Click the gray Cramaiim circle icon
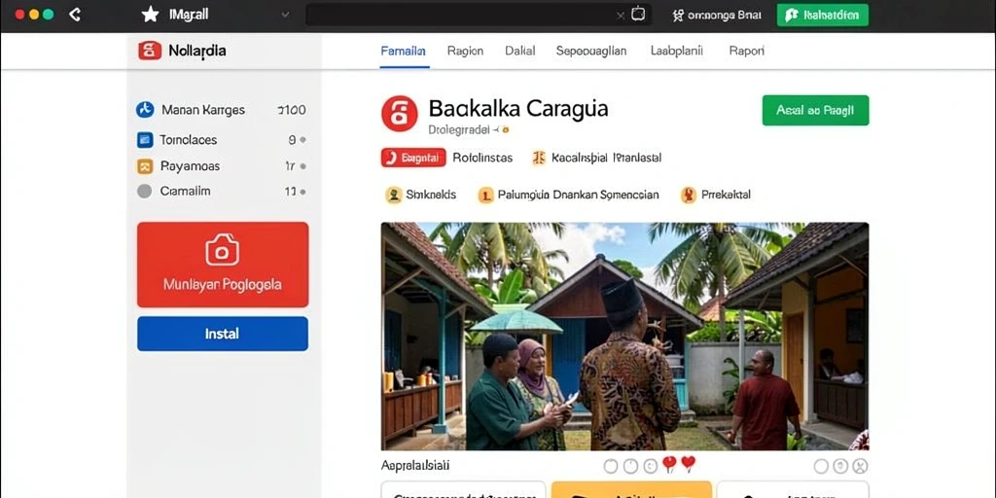996x498 pixels. [145, 192]
